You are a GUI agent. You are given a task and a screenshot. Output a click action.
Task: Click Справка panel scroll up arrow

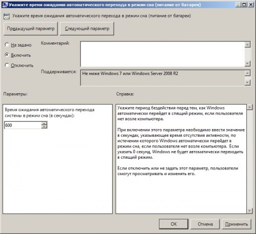pyautogui.click(x=249, y=107)
